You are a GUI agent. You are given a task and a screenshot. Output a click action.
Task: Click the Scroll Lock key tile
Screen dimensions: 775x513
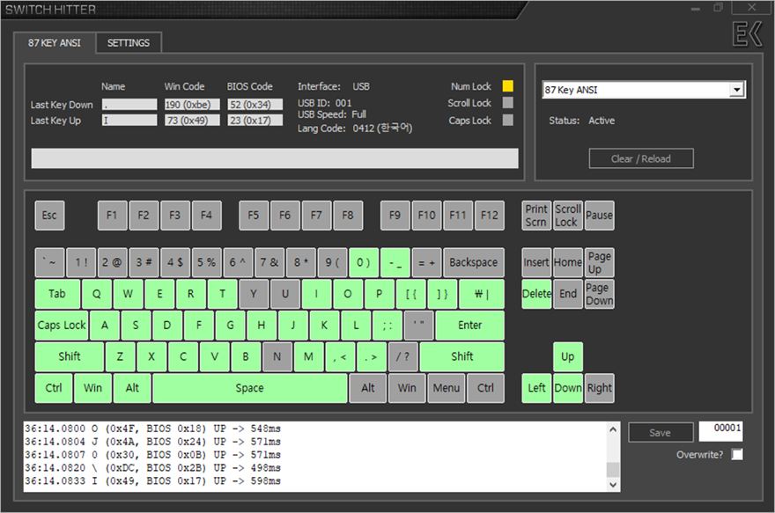click(567, 216)
